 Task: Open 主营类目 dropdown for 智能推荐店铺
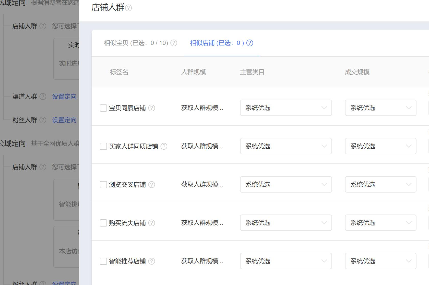(286, 261)
